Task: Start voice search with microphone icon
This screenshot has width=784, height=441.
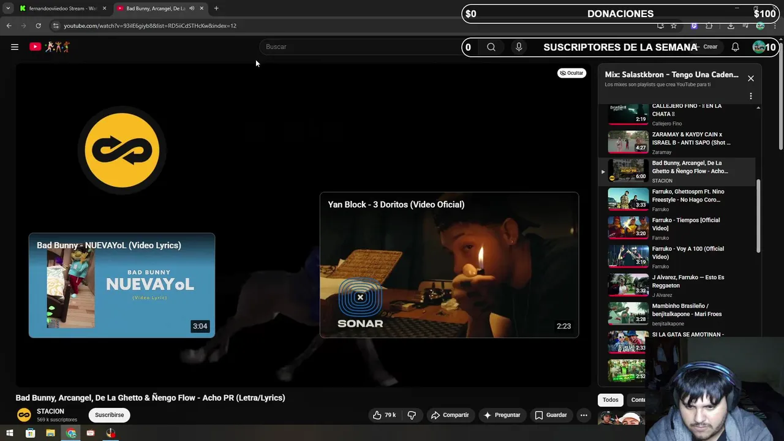Action: point(519,47)
